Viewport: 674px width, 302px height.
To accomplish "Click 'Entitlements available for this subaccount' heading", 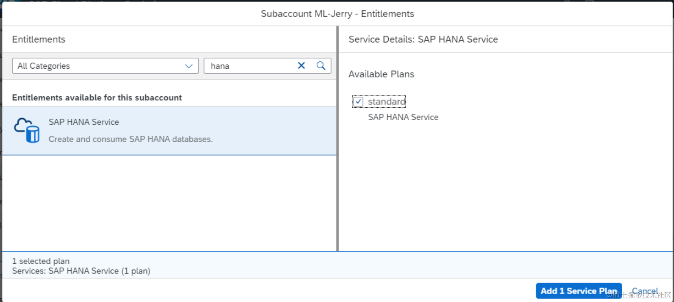I will point(97,98).
